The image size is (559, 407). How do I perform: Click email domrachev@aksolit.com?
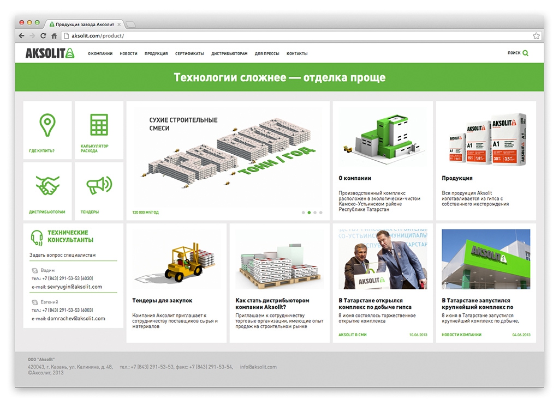(x=76, y=318)
